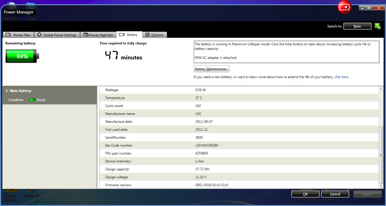Screen dimensions: 386x206
Task: Switch to Basic mode
Action: coord(357,26)
